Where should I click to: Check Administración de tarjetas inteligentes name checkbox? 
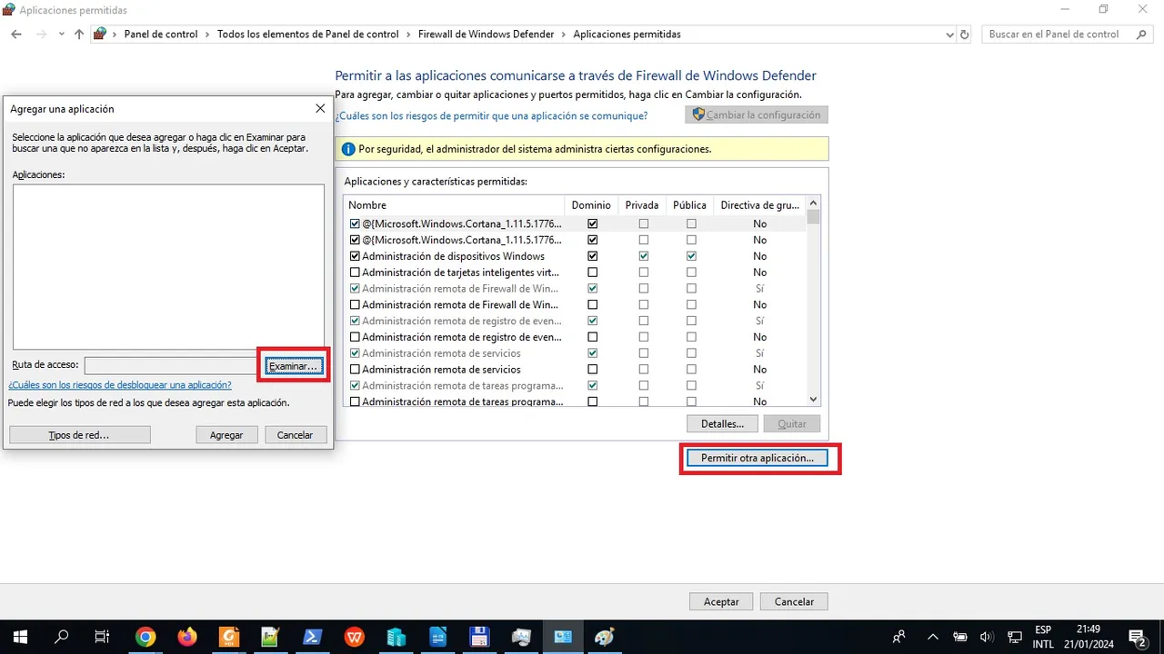[x=355, y=272]
